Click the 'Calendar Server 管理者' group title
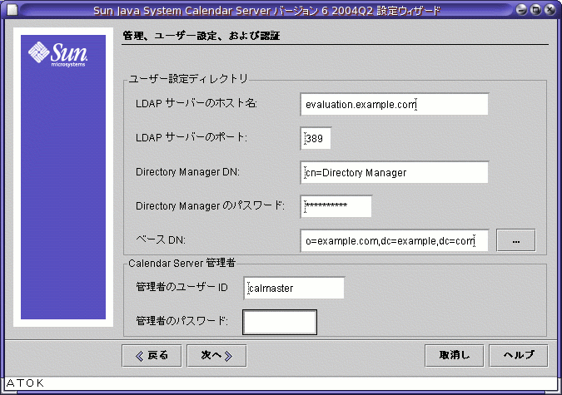 coord(182,263)
